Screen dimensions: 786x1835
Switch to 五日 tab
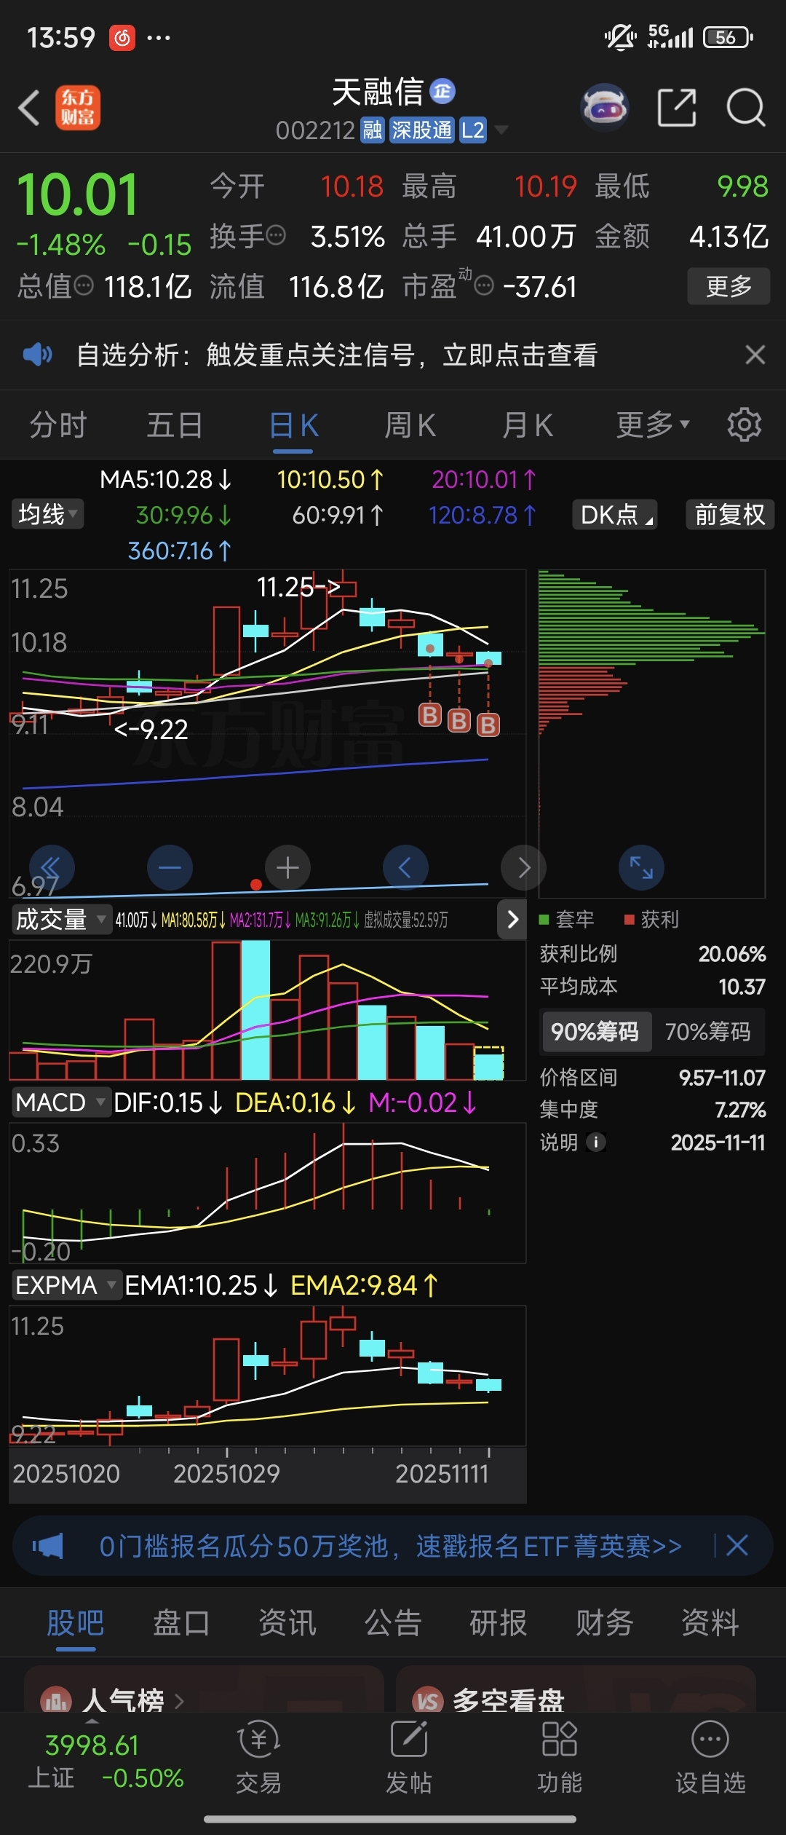[x=175, y=425]
